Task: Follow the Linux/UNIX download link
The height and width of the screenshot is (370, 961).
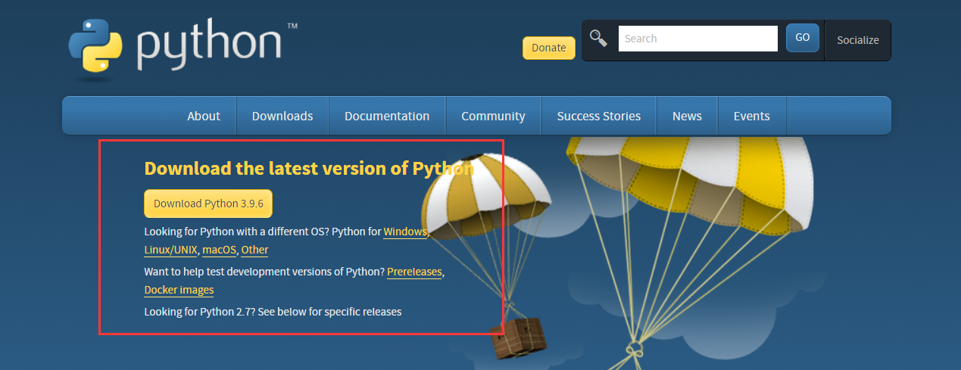Action: pyautogui.click(x=171, y=250)
